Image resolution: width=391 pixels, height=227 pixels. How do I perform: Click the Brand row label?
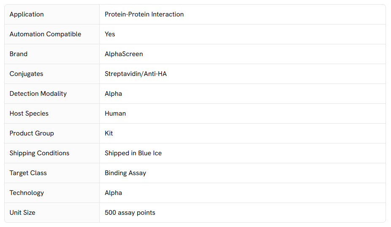pyautogui.click(x=19, y=54)
